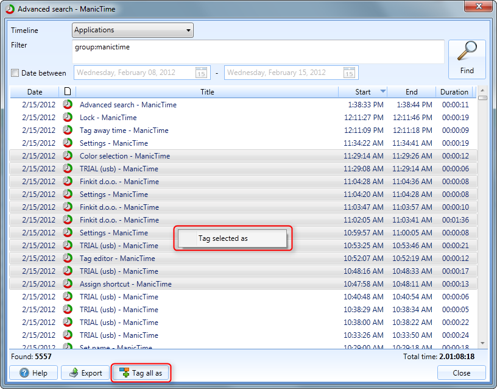Click inside the Filter text box
Viewport: 497px width, 389px height.
(258, 52)
